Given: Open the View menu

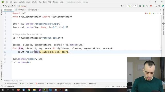Looking at the screenshot, I should pos(15,2).
